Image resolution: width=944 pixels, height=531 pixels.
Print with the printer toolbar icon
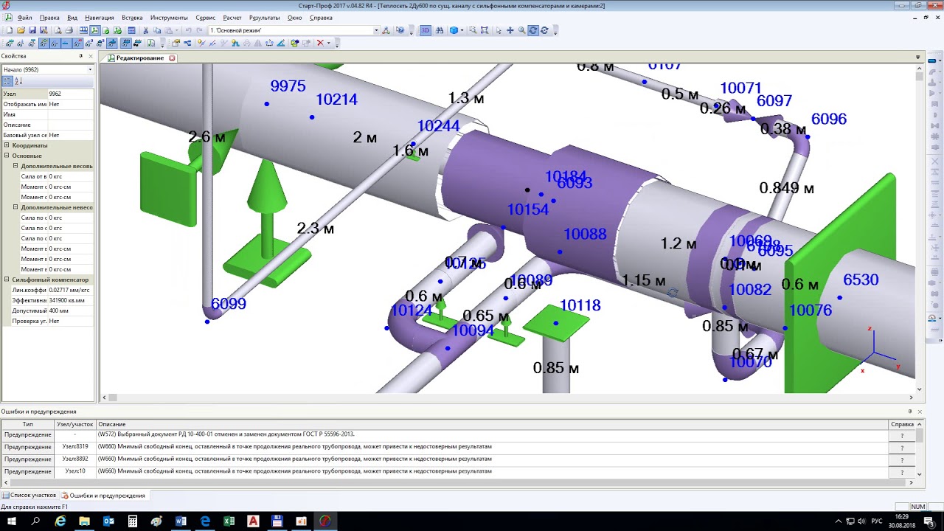tap(69, 30)
